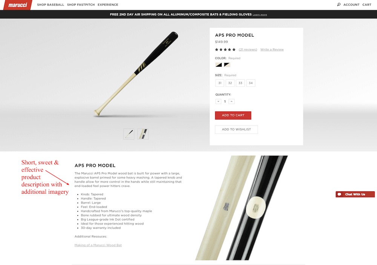Click the chat bubble icon
Image resolution: width=377 pixels, height=265 pixels.
pos(339,194)
